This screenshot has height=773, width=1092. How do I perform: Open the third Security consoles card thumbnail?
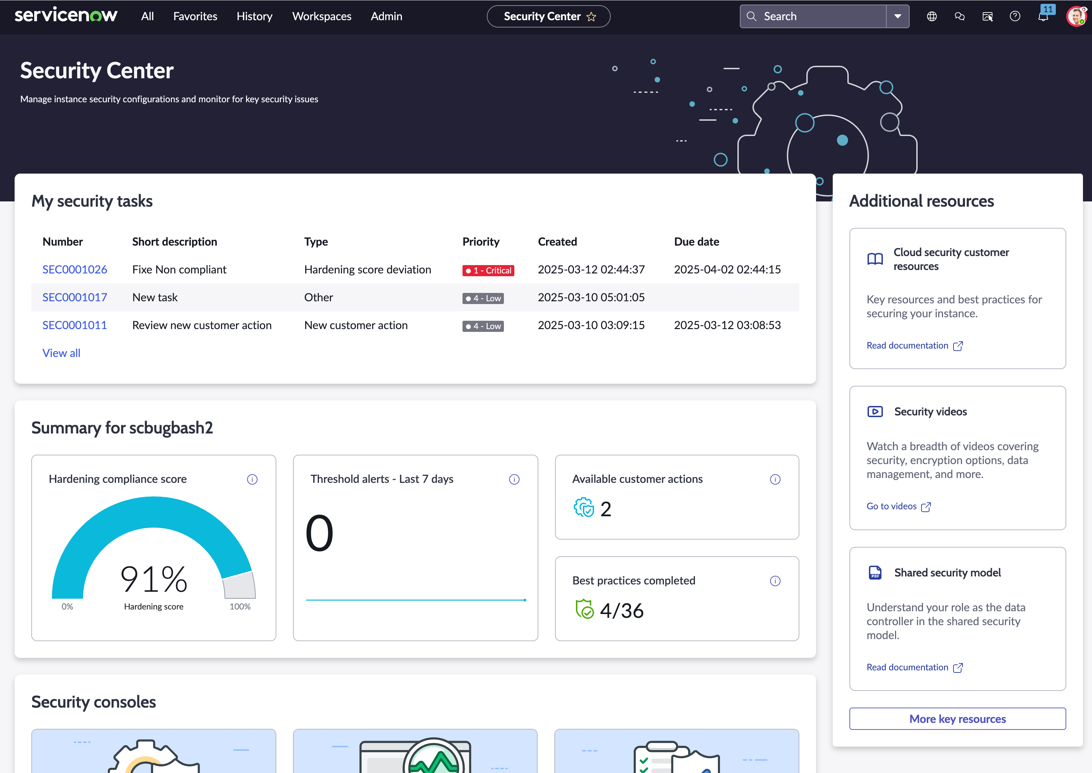coord(676,751)
